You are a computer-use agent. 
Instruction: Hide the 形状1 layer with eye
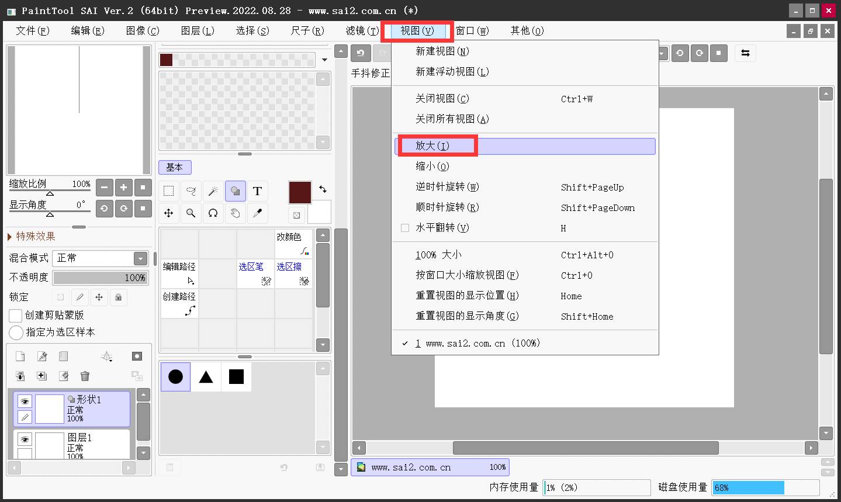pos(25,401)
